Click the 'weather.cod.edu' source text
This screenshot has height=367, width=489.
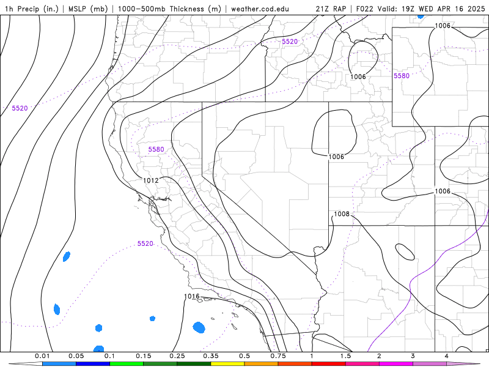point(260,9)
